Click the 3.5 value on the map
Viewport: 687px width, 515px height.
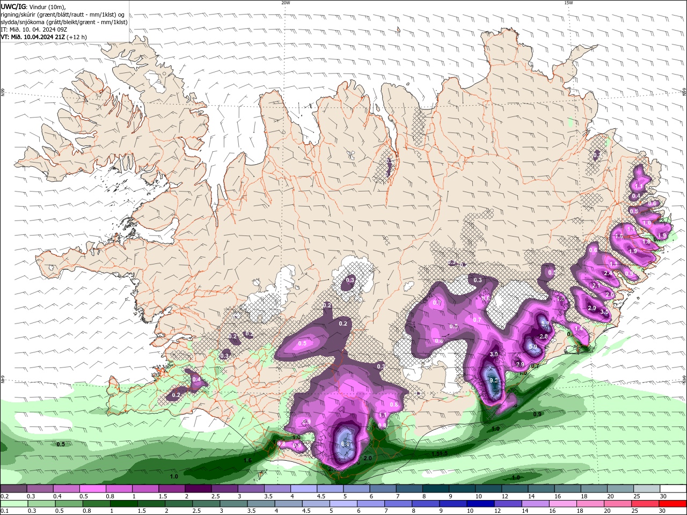click(604, 312)
